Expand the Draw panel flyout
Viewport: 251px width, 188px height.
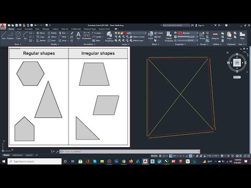click(18, 44)
